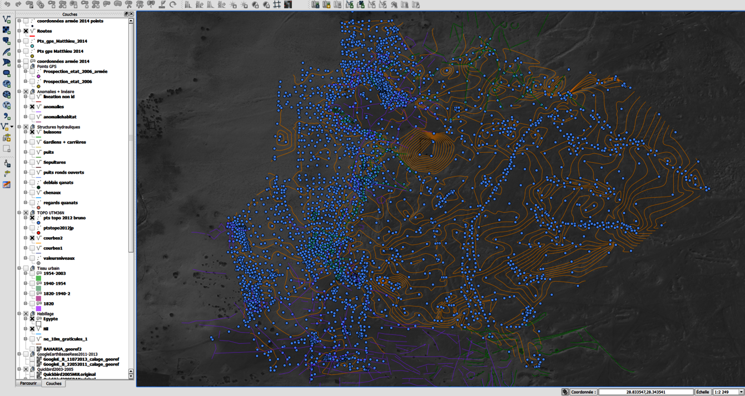745x396 pixels.
Task: Click the Add Raster Layer icon
Action: coord(7,30)
